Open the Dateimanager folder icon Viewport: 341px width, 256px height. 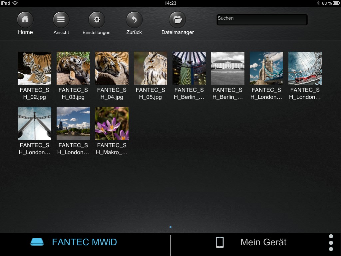pyautogui.click(x=177, y=20)
